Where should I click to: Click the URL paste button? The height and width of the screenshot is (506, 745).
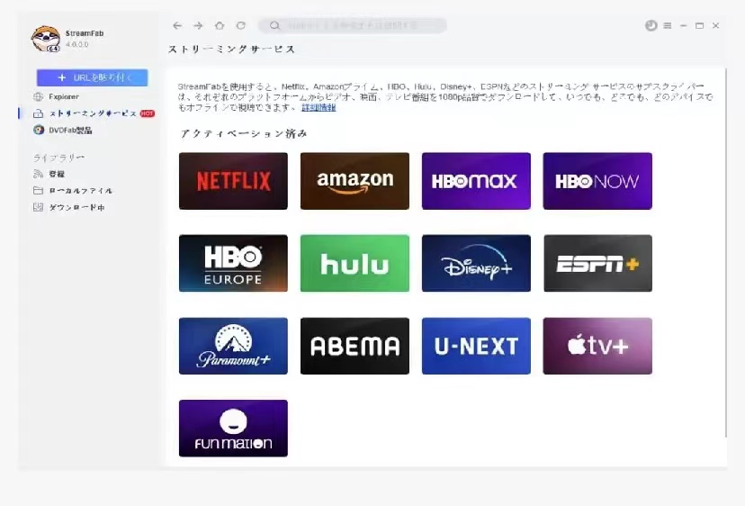point(92,77)
